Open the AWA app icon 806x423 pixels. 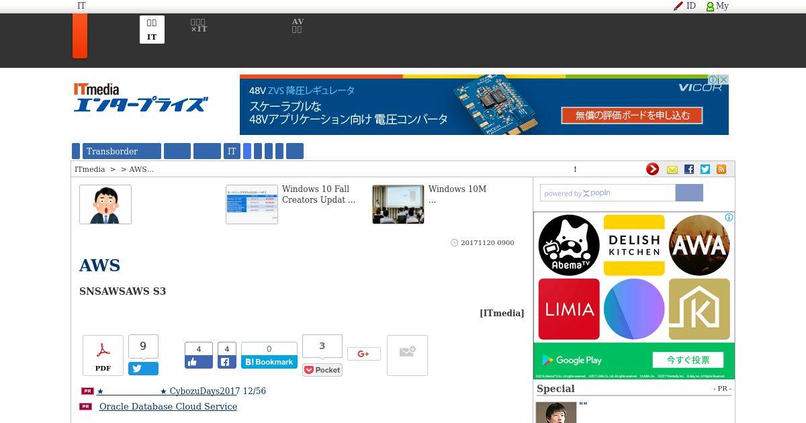point(699,245)
